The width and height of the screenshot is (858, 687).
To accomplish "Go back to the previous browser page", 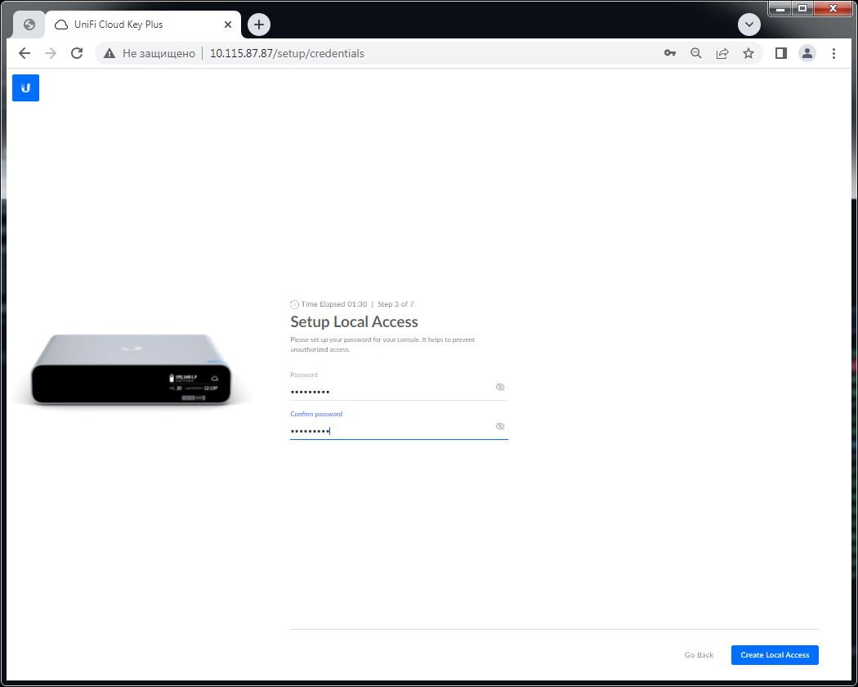I will click(x=25, y=53).
